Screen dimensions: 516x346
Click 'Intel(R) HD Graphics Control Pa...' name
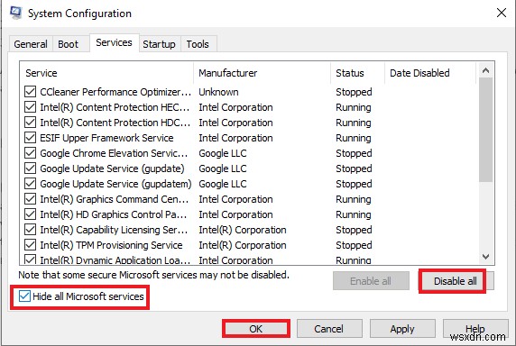coord(114,214)
